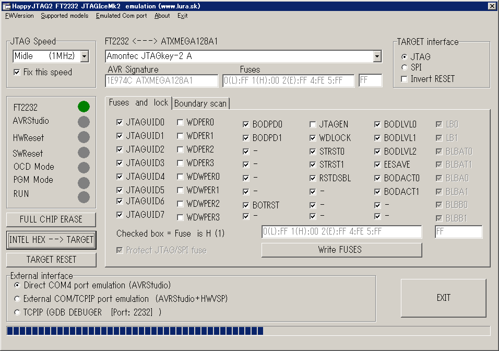Click the Write FUSES button
The height and width of the screenshot is (351, 499).
coord(341,250)
